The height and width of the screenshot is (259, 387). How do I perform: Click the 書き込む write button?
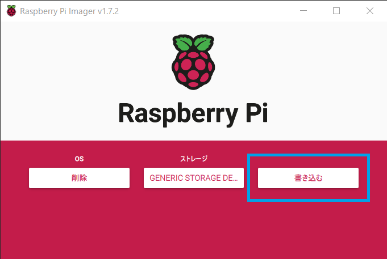(x=308, y=178)
